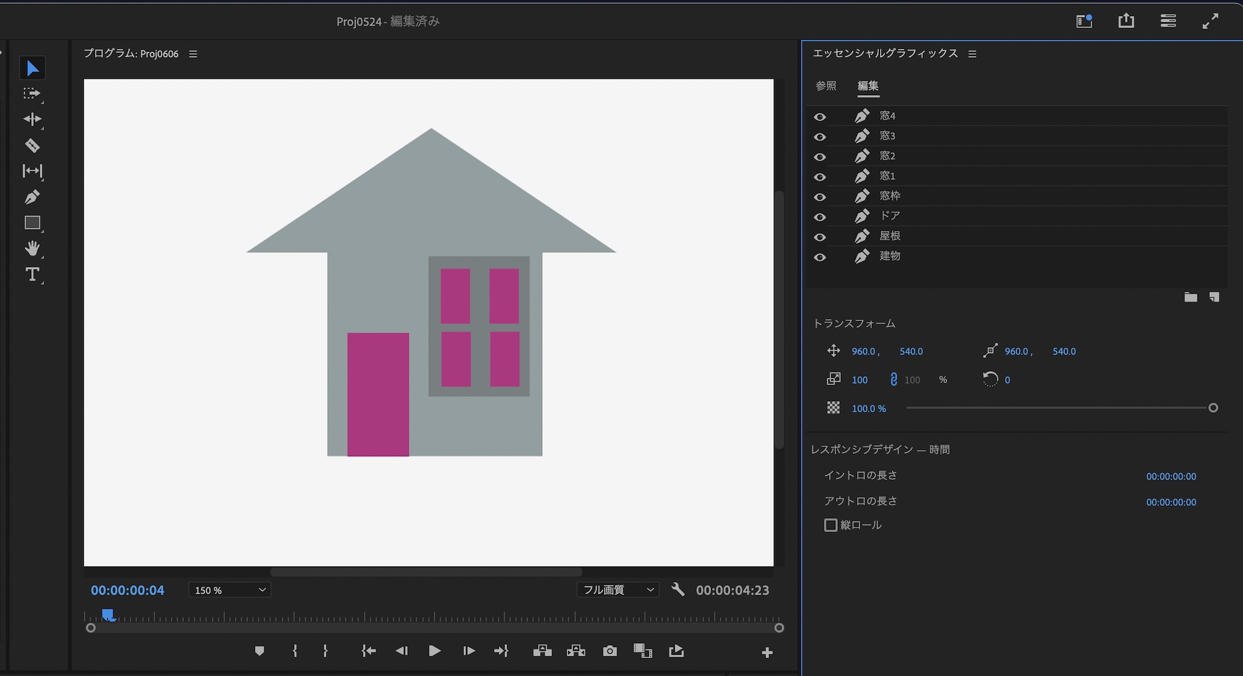Enable the 縦ロール checkbox

tap(830, 525)
